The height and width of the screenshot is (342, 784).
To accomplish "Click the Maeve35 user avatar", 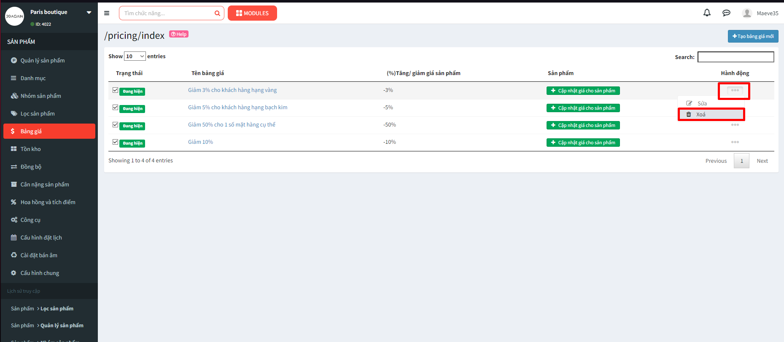I will 747,13.
